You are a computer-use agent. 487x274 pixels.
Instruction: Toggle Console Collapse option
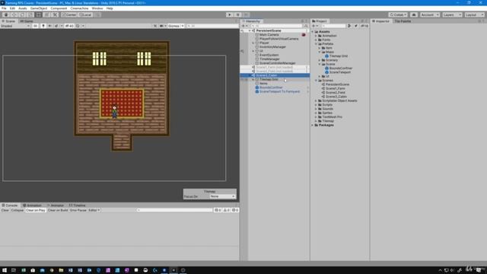click(x=18, y=210)
